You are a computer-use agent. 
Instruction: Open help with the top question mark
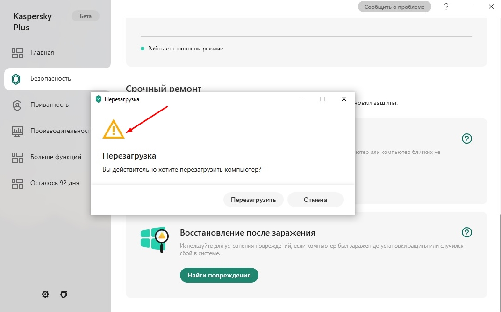coord(446,7)
